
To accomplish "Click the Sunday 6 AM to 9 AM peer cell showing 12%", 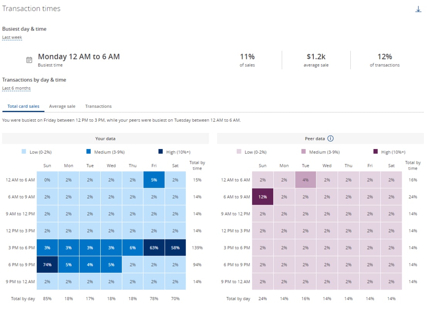I will (262, 197).
